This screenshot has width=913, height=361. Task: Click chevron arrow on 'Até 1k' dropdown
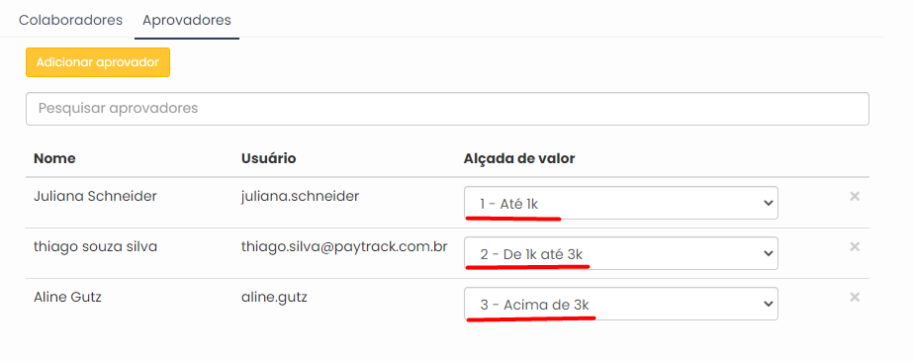tap(768, 203)
